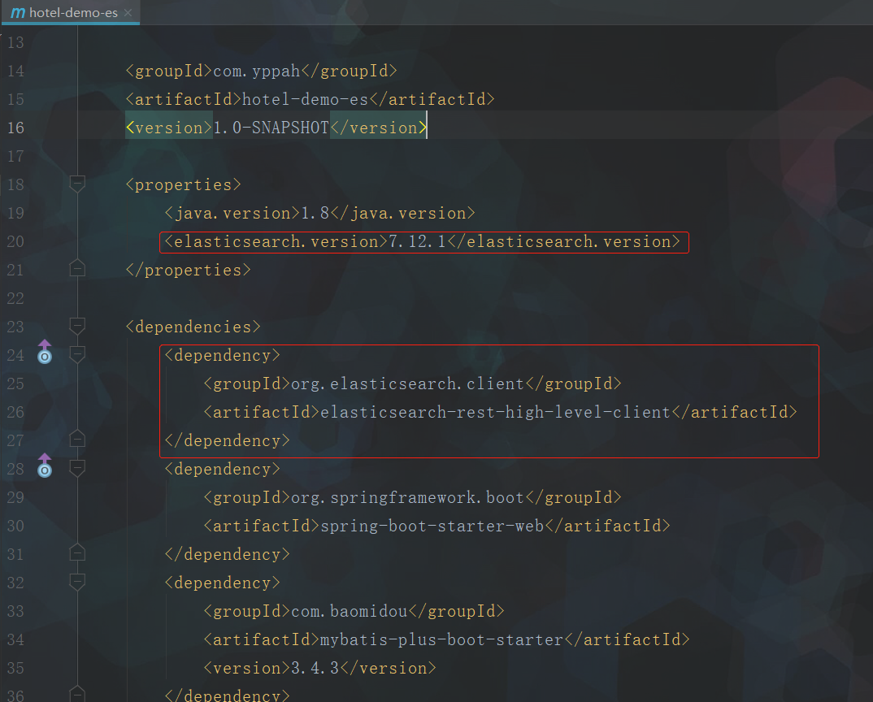The image size is (873, 702).
Task: Click fold end marker on line 36
Action: [x=77, y=695]
